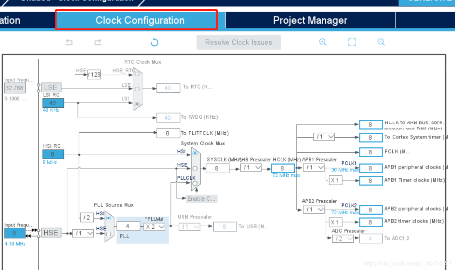Open the Clock Configuration tab
This screenshot has height=270, width=455.
pos(140,20)
